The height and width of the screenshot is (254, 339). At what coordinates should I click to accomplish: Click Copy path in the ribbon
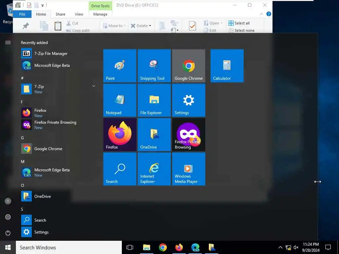[78, 30]
